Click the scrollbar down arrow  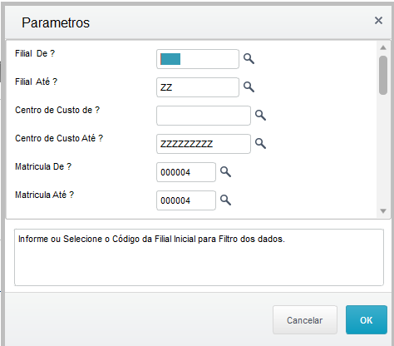click(383, 211)
